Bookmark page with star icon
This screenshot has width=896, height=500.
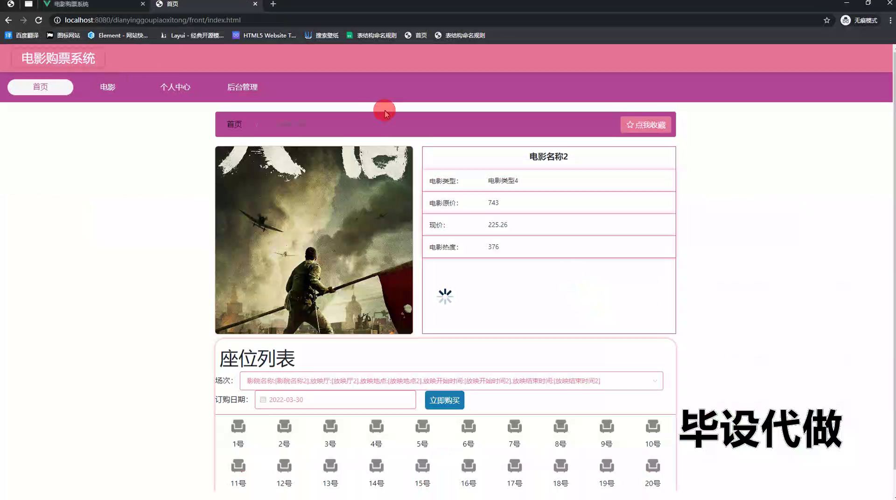[826, 20]
